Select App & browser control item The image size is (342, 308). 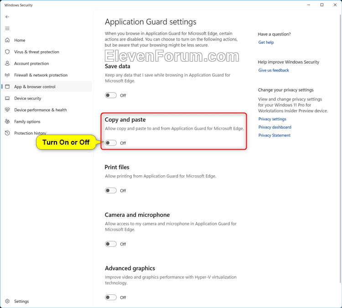pos(47,87)
